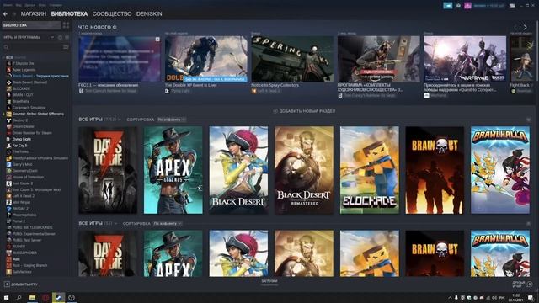Screen dimensions: 539x303
Task: Open Opera browser from taskbar
Action: 45,297
